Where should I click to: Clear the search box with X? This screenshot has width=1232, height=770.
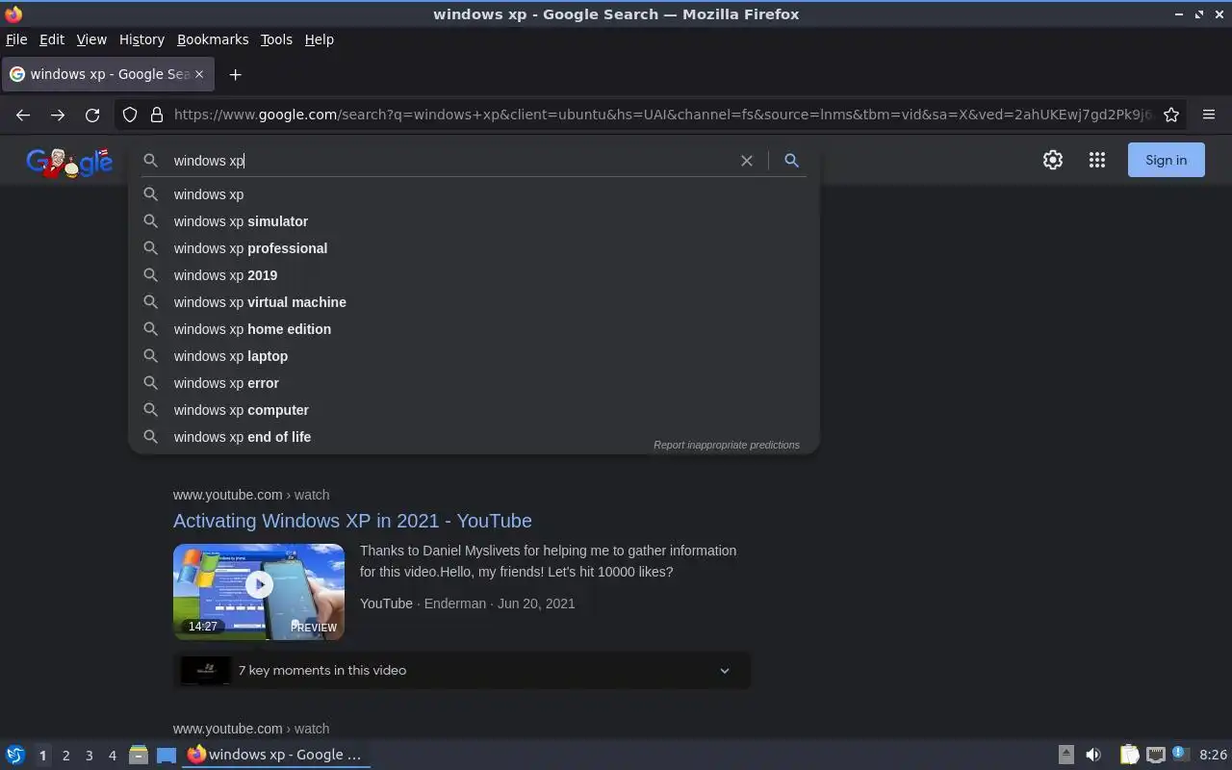click(746, 161)
